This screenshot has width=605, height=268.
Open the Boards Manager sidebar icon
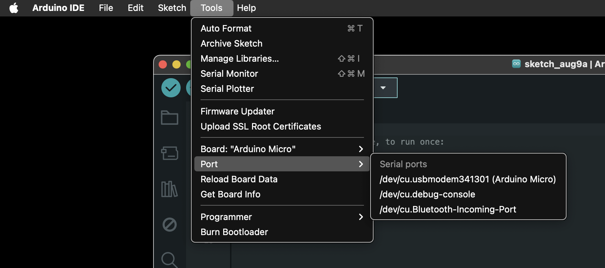pos(170,153)
